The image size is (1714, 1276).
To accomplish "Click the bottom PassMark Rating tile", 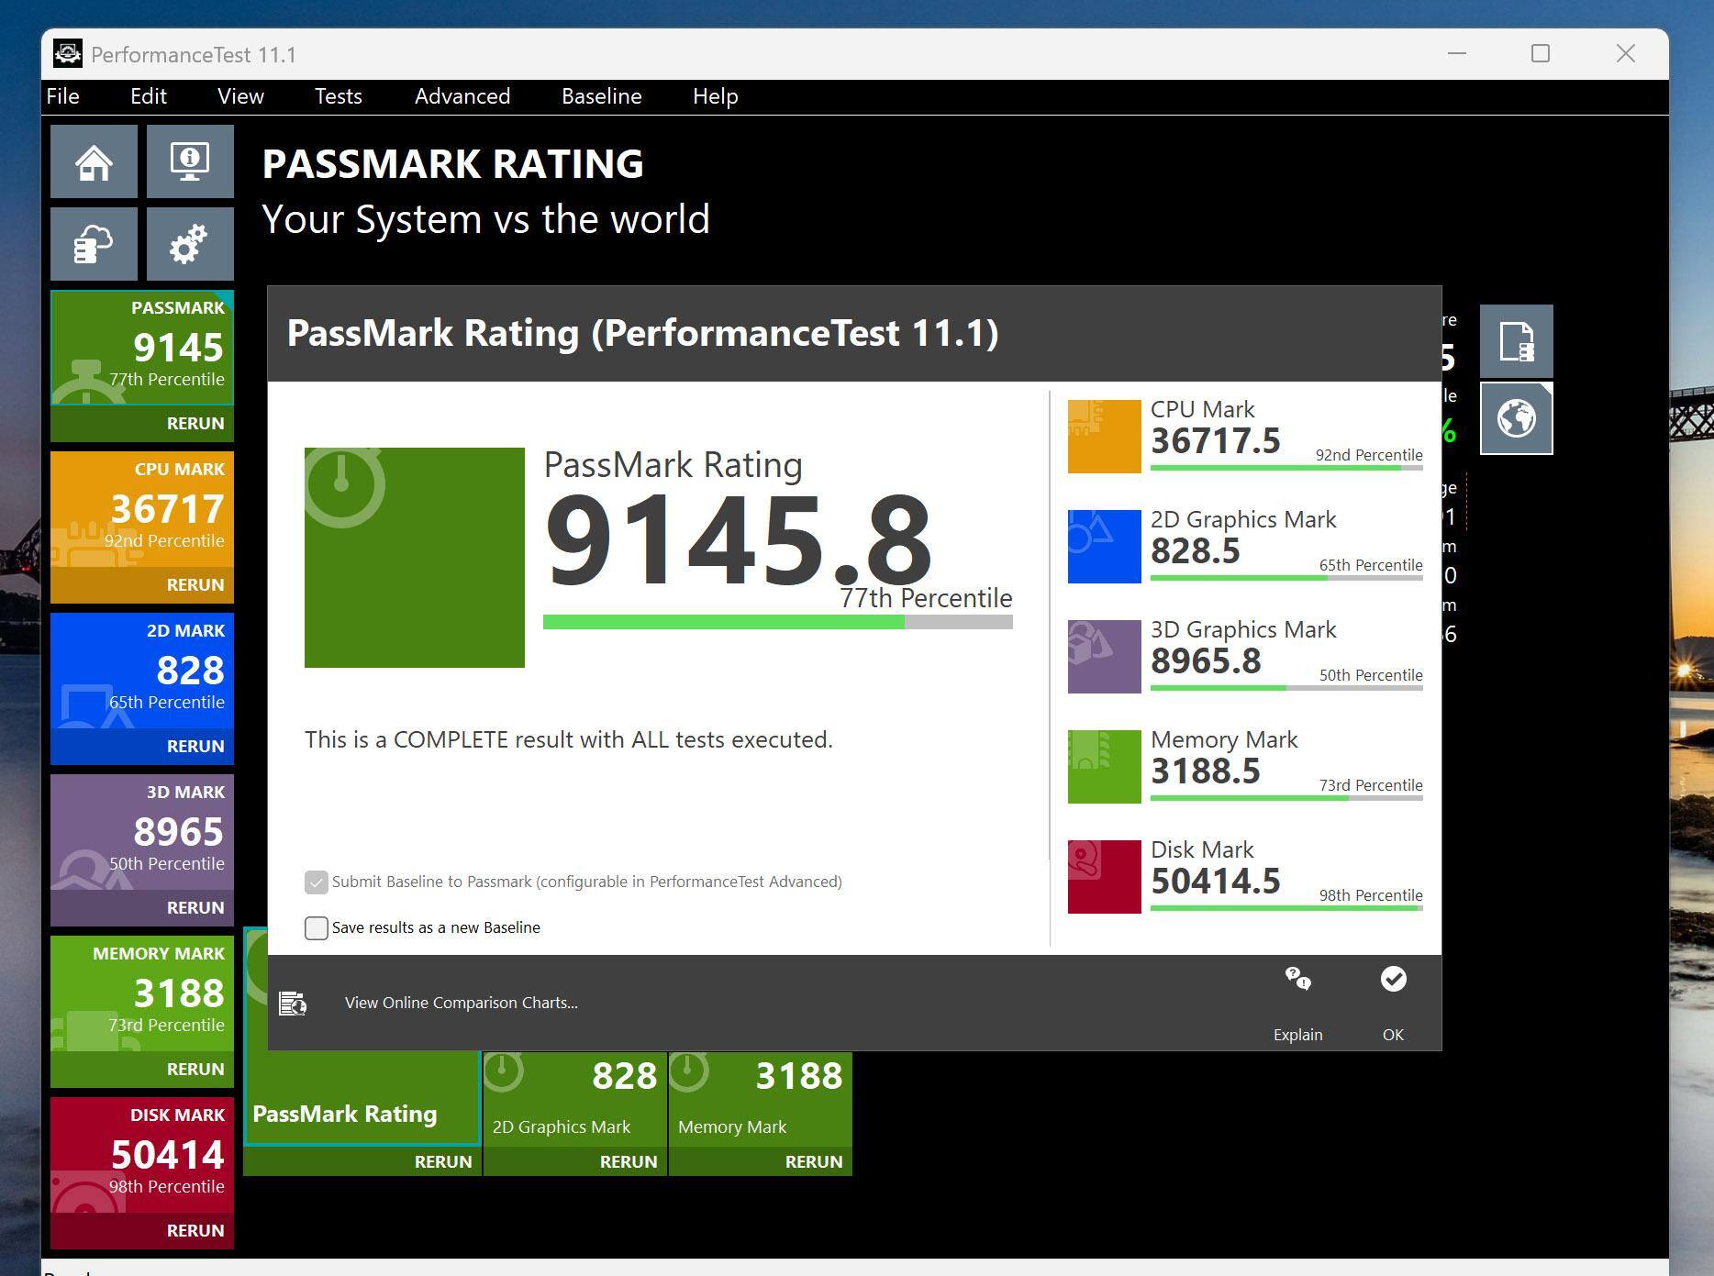I will point(362,1099).
